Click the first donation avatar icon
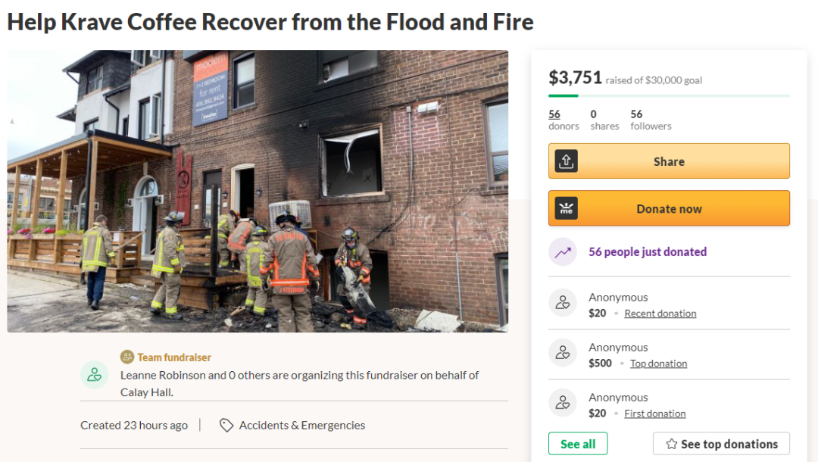 [563, 404]
